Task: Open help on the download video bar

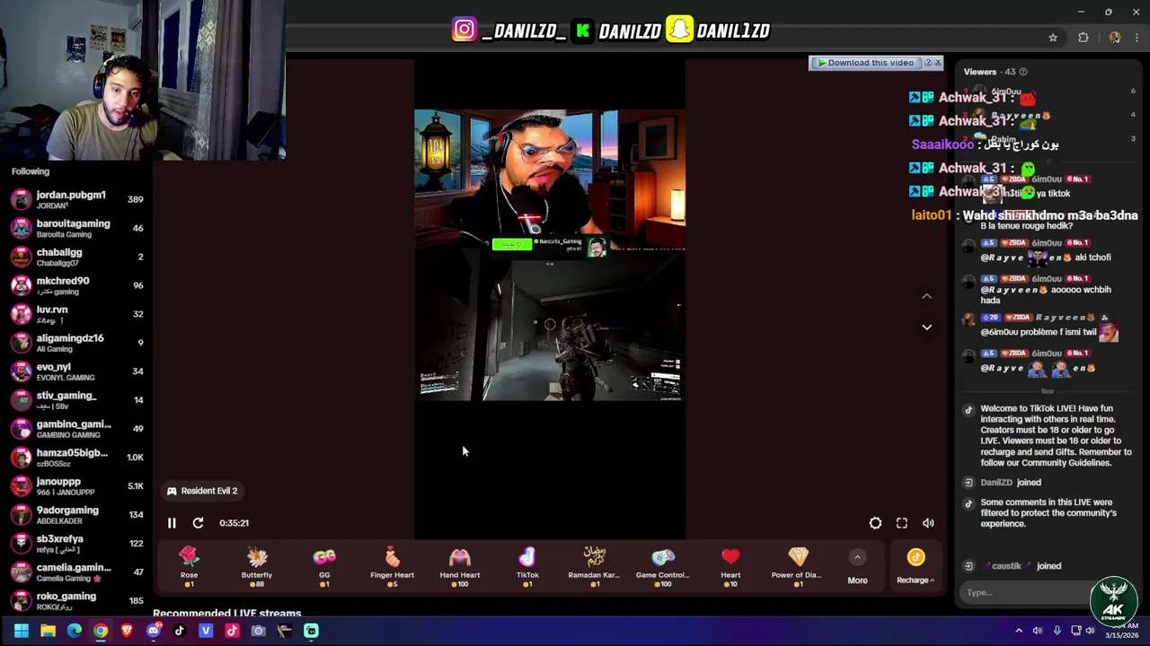Action: [x=928, y=63]
